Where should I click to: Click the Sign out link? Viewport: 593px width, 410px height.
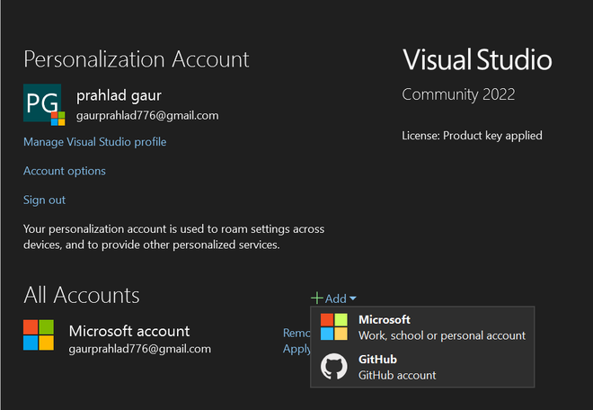pyautogui.click(x=44, y=200)
